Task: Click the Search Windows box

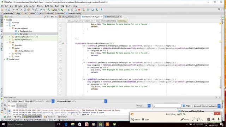Action: (31, 124)
